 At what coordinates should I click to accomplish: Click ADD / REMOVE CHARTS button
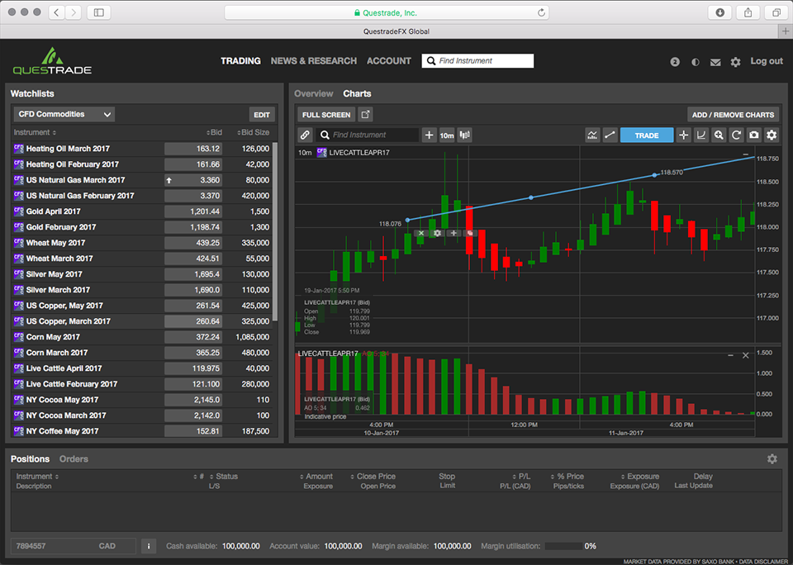[733, 115]
